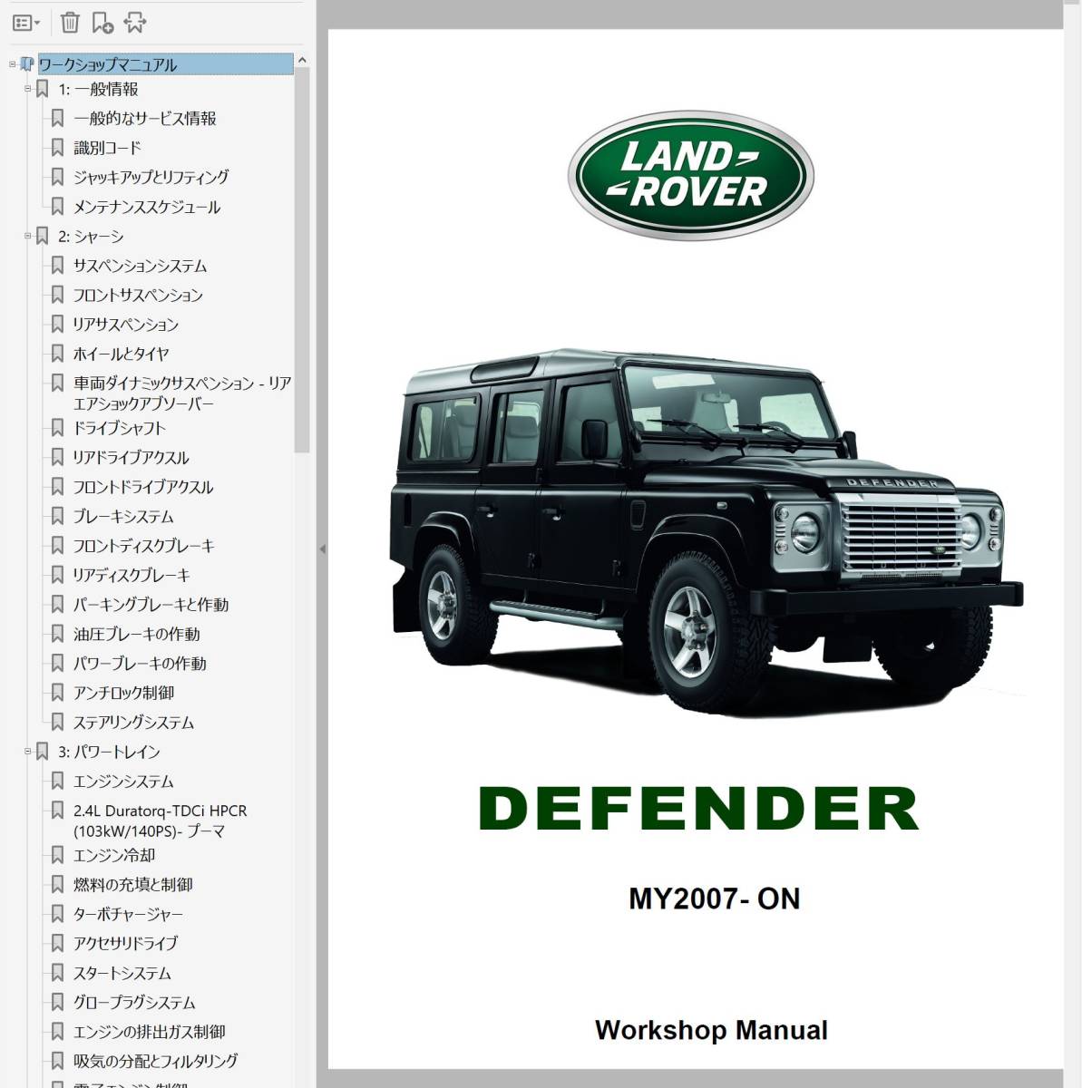Collapse the 3: パワートレイン section
Viewport: 1082px width, 1088px height.
[x=28, y=752]
